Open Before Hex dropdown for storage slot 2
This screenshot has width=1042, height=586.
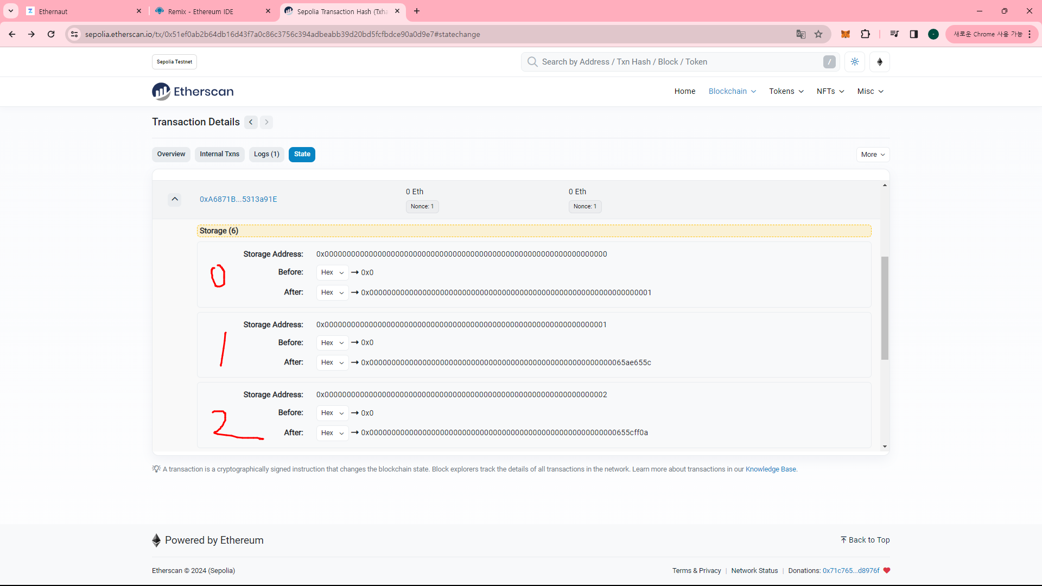click(332, 413)
